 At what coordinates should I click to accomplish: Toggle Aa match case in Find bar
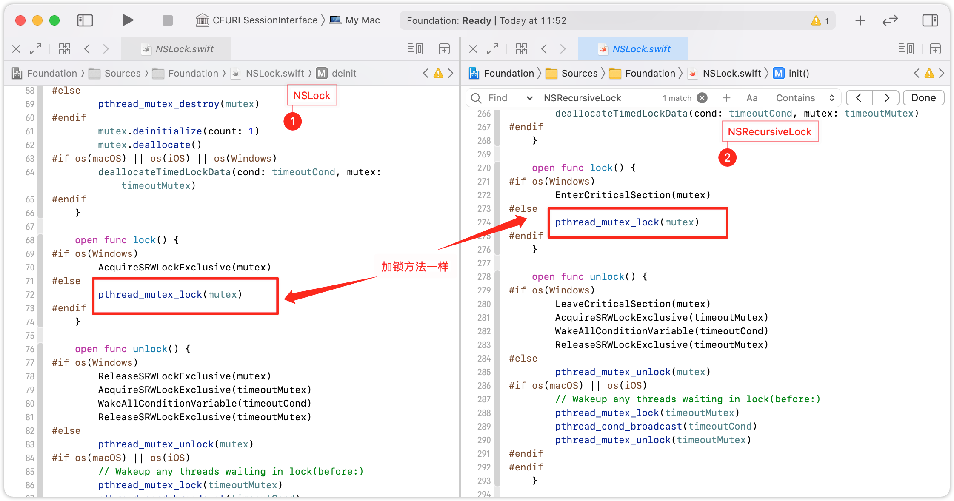pos(752,98)
